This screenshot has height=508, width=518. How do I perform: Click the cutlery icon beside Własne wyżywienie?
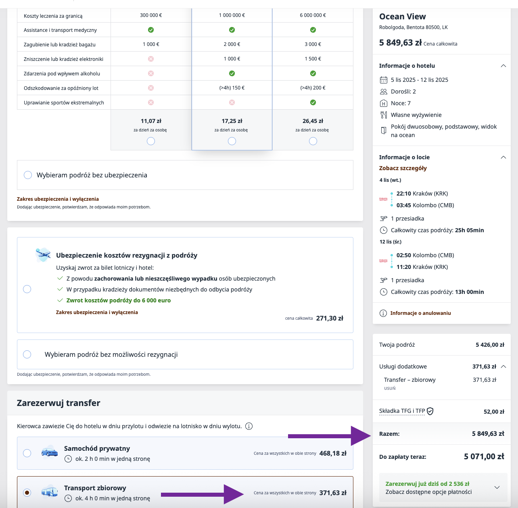384,115
